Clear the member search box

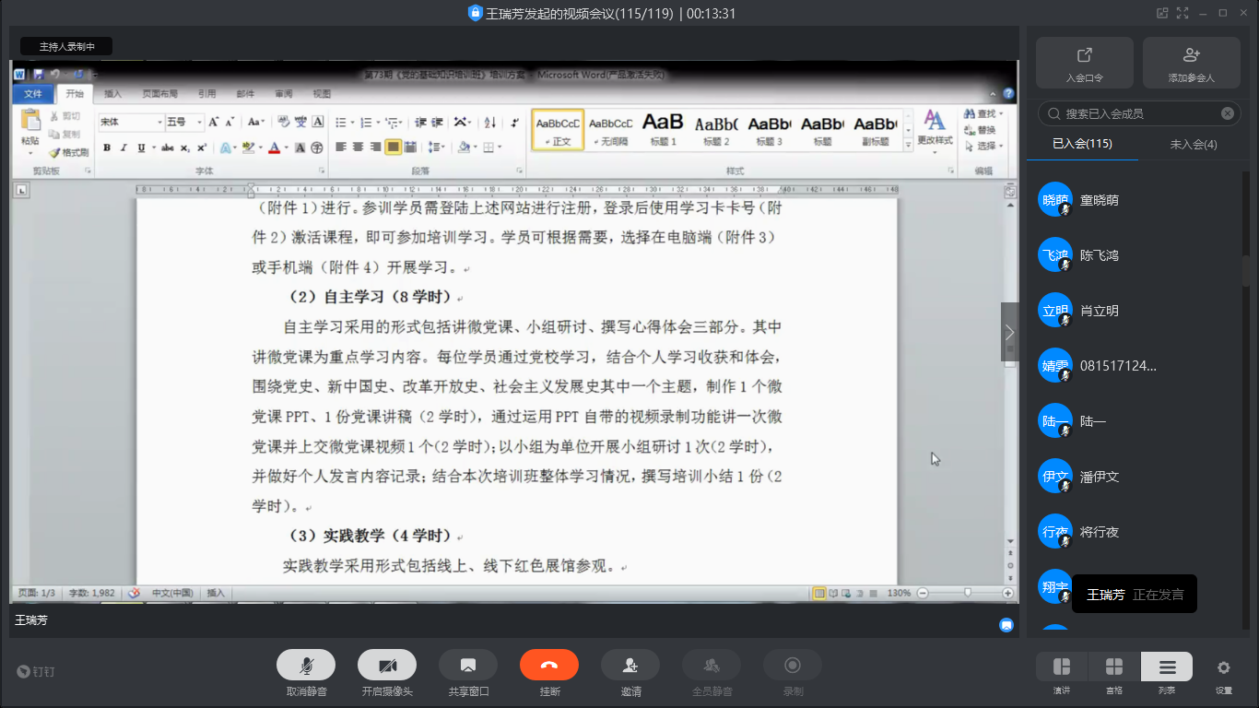(1228, 113)
